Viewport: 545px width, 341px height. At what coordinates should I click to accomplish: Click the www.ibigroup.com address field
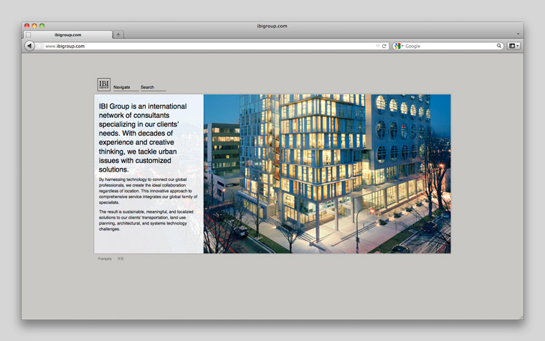208,46
